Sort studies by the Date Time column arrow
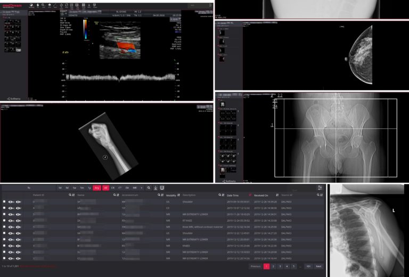The height and width of the screenshot is (277, 409). (x=250, y=195)
